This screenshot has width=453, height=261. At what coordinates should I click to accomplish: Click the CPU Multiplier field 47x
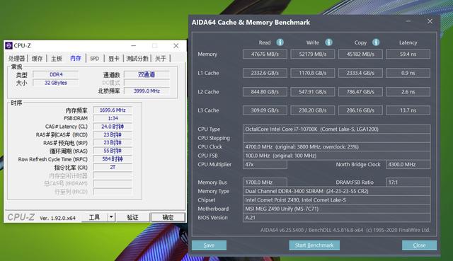[x=265, y=165]
